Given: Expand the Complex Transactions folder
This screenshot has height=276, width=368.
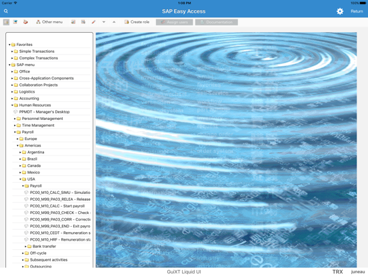Looking at the screenshot, I should pos(12,58).
